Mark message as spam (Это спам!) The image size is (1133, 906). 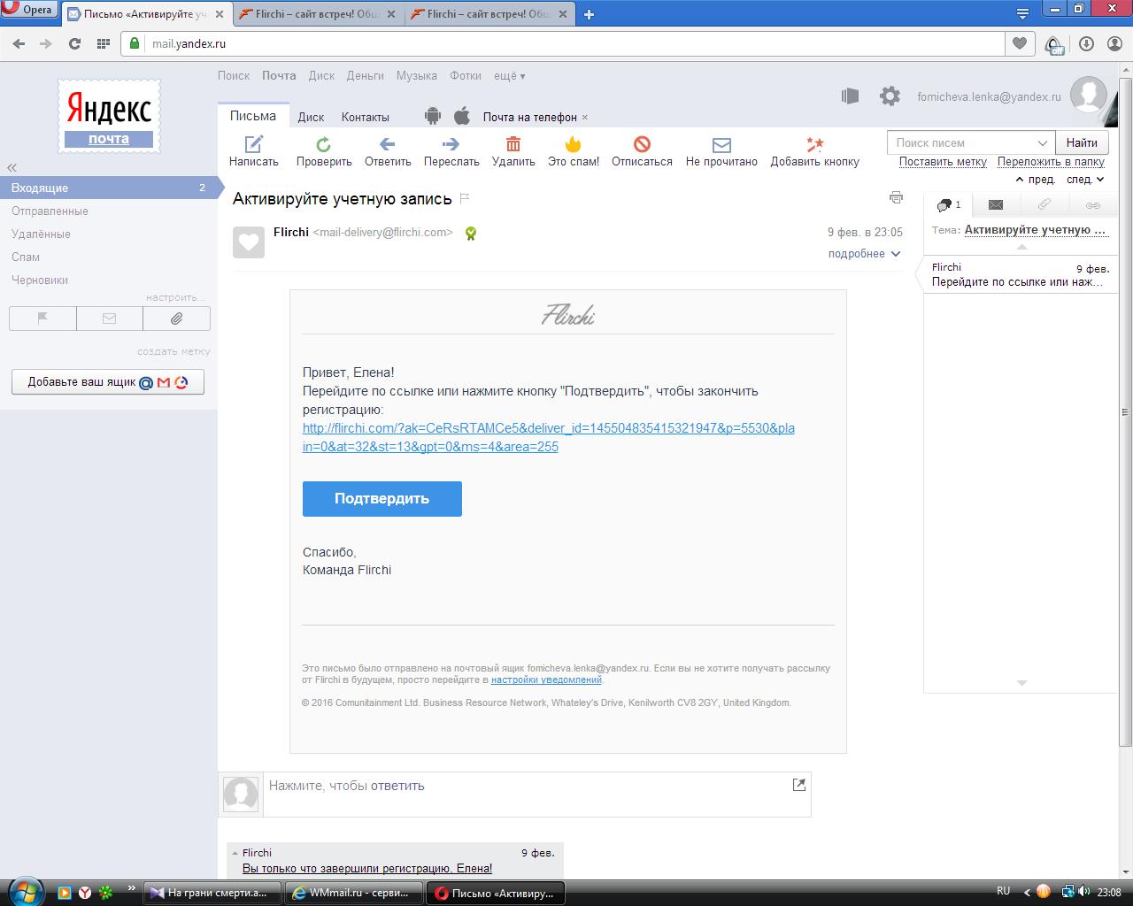click(574, 151)
